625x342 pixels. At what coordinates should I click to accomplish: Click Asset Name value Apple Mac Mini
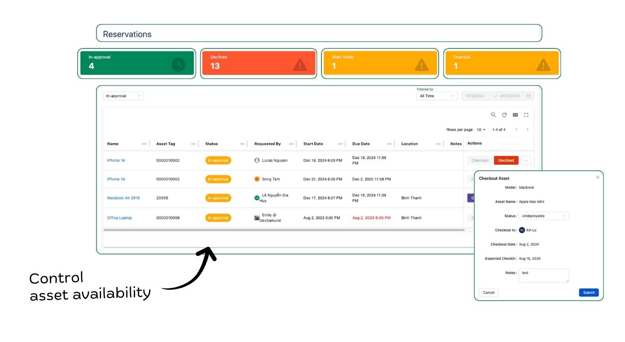[x=531, y=202]
